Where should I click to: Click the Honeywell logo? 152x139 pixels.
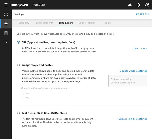click(19, 5)
